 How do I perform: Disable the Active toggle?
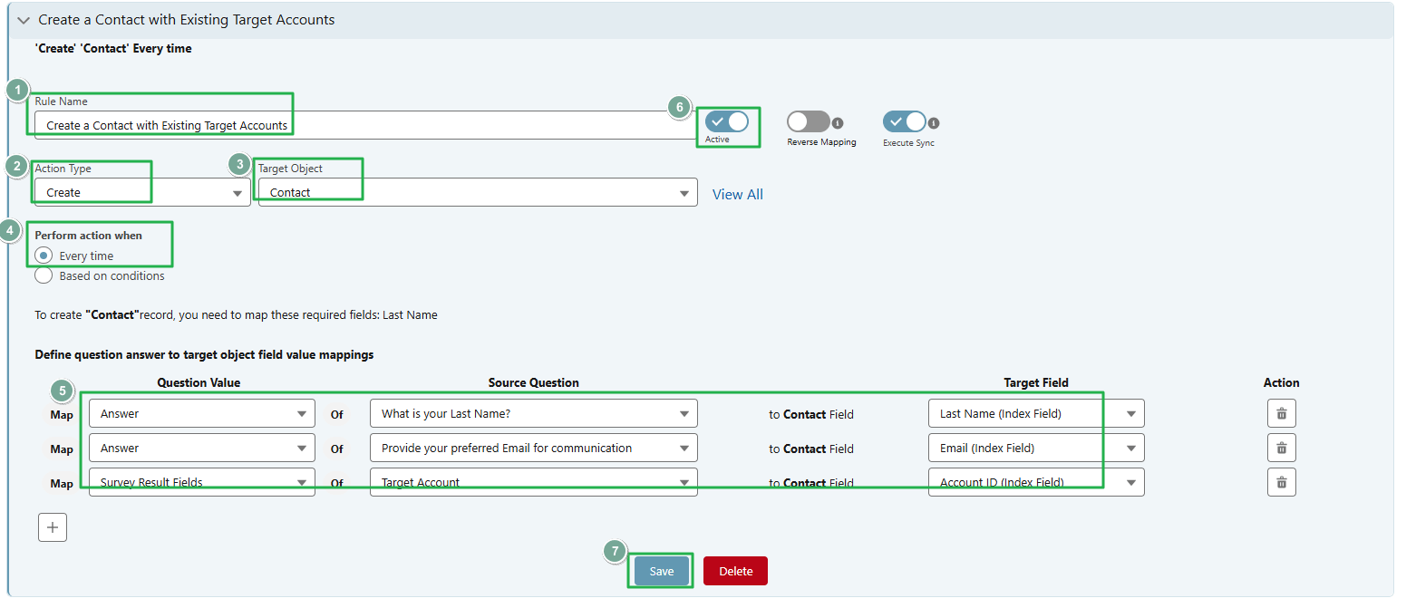point(727,121)
